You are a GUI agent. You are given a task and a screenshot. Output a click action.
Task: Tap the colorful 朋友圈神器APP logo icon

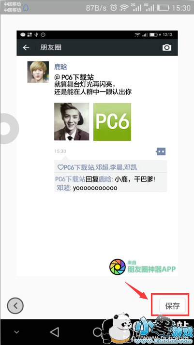pyautogui.click(x=118, y=267)
